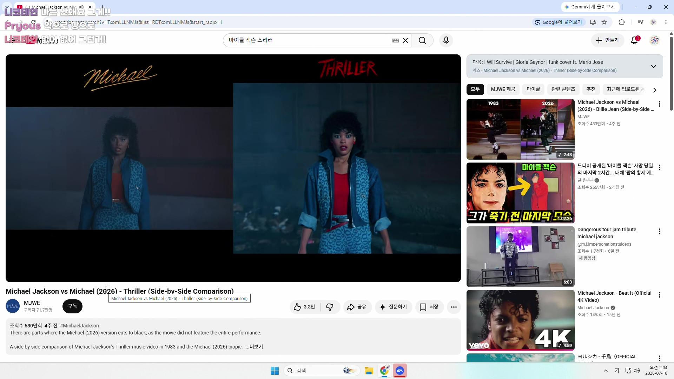Open the network tray icon
This screenshot has height=379, width=674.
tap(628, 371)
